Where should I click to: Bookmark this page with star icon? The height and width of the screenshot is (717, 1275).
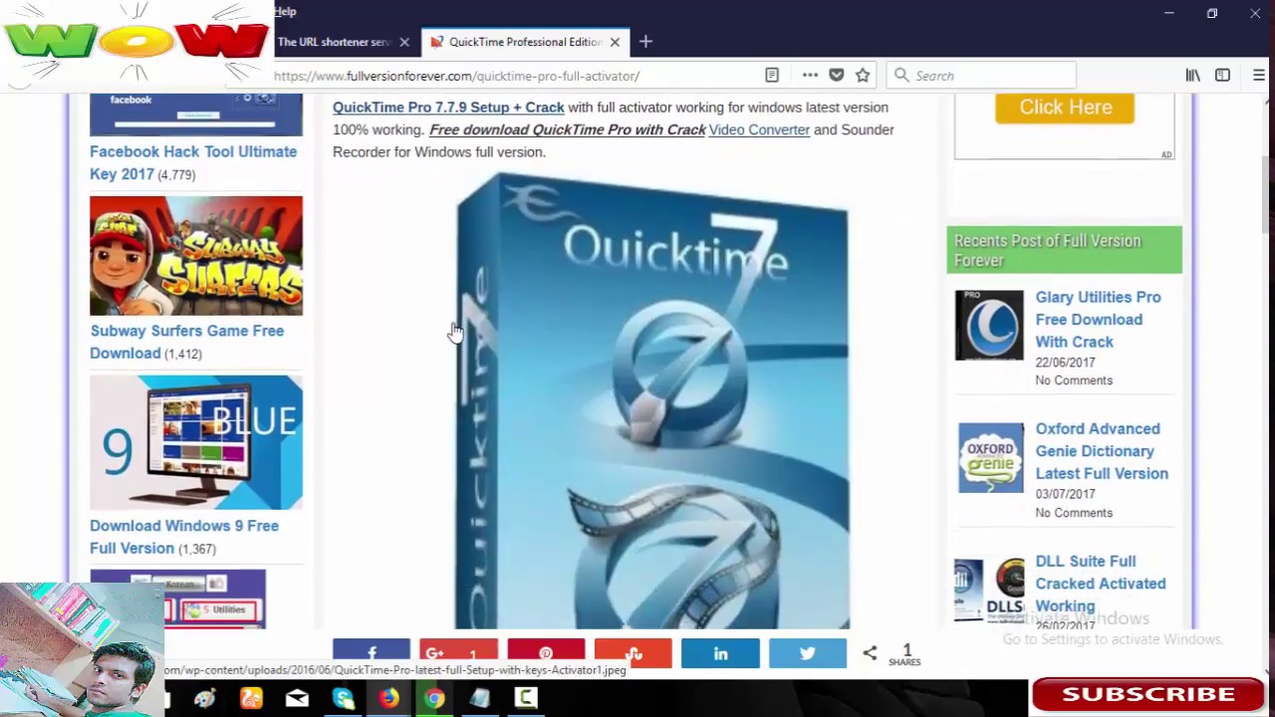863,76
